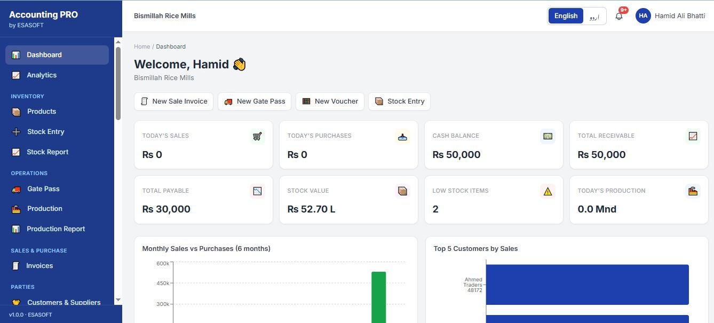The width and height of the screenshot is (714, 323).
Task: Click the Total Receivable chart icon
Action: pyautogui.click(x=693, y=136)
